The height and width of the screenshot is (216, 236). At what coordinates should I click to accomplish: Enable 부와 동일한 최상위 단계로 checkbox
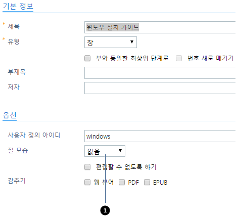(87, 58)
